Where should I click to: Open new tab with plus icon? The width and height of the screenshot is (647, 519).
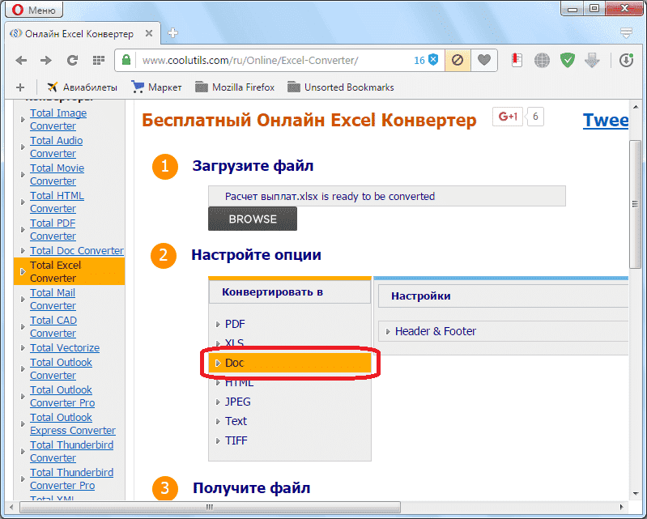coord(172,33)
